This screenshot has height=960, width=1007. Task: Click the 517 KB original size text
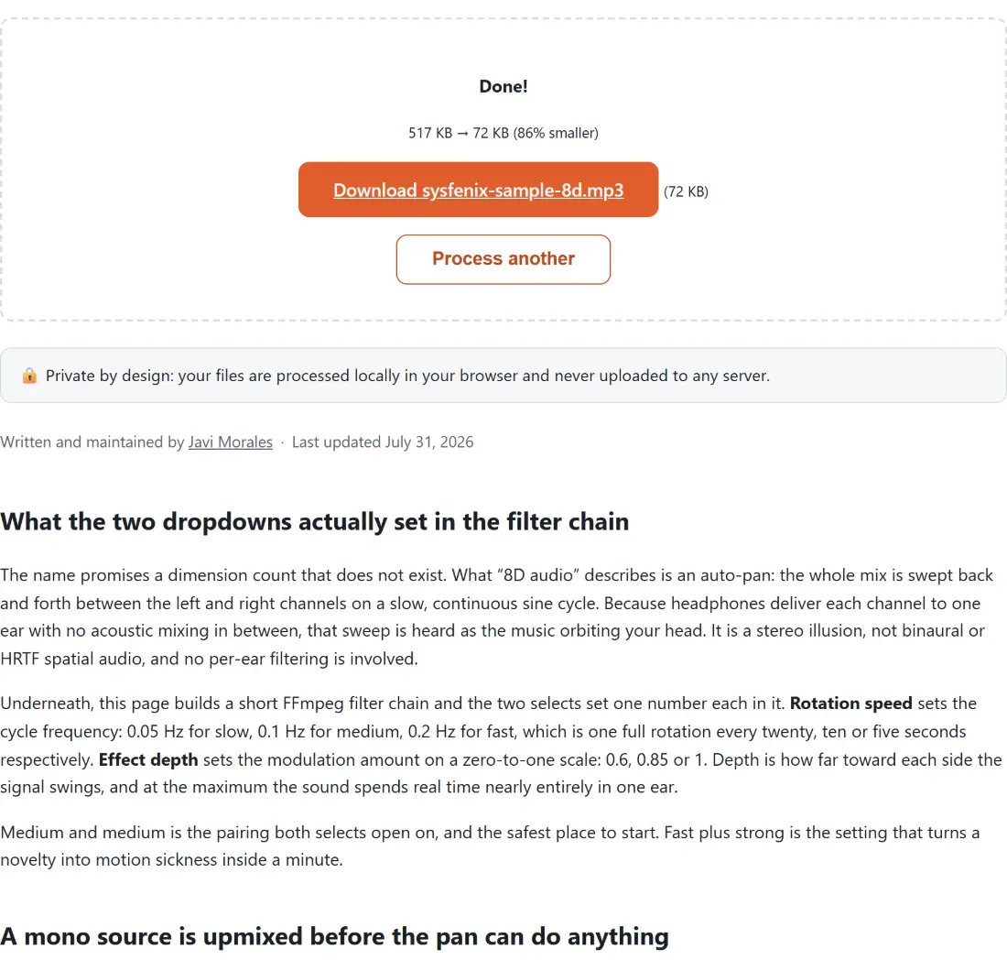(x=430, y=133)
